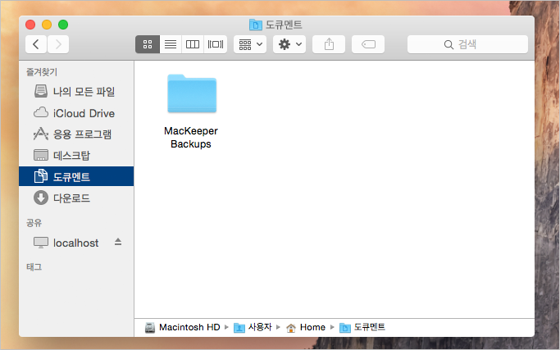
Task: Open 응용 프로그램 in sidebar
Action: (x=76, y=134)
